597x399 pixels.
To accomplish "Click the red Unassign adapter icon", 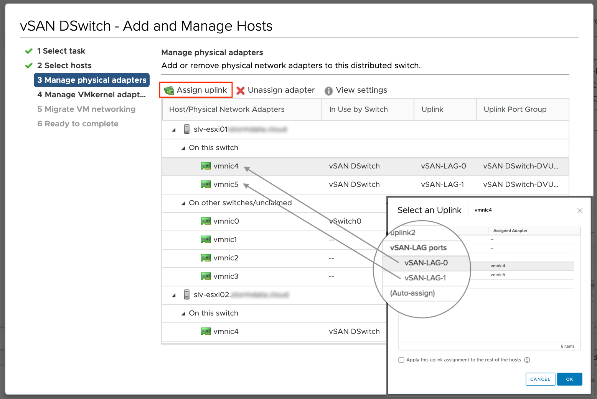I will [x=241, y=90].
